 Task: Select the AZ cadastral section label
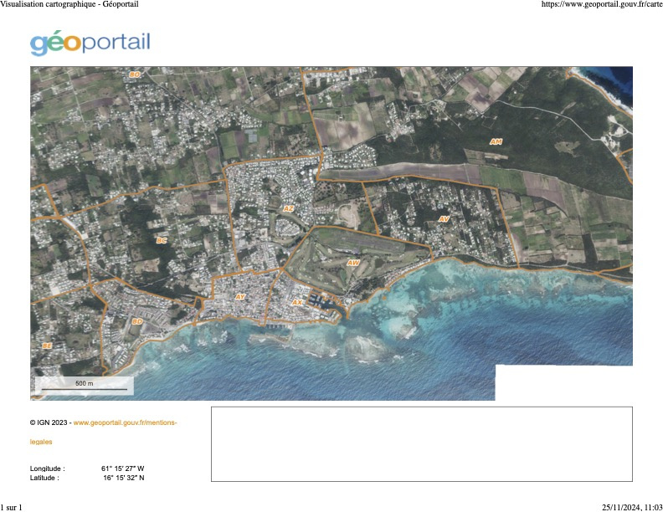[x=289, y=208]
